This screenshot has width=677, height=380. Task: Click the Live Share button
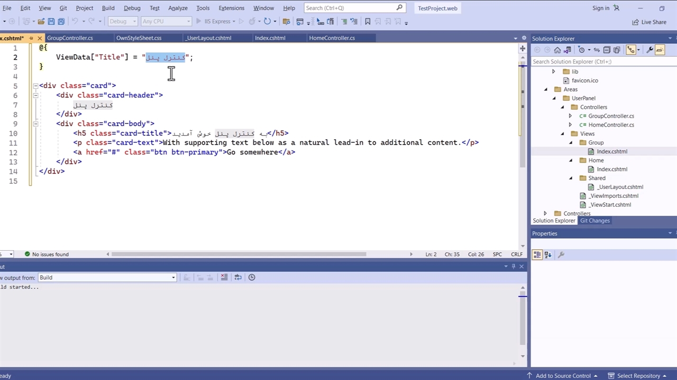[x=649, y=22]
